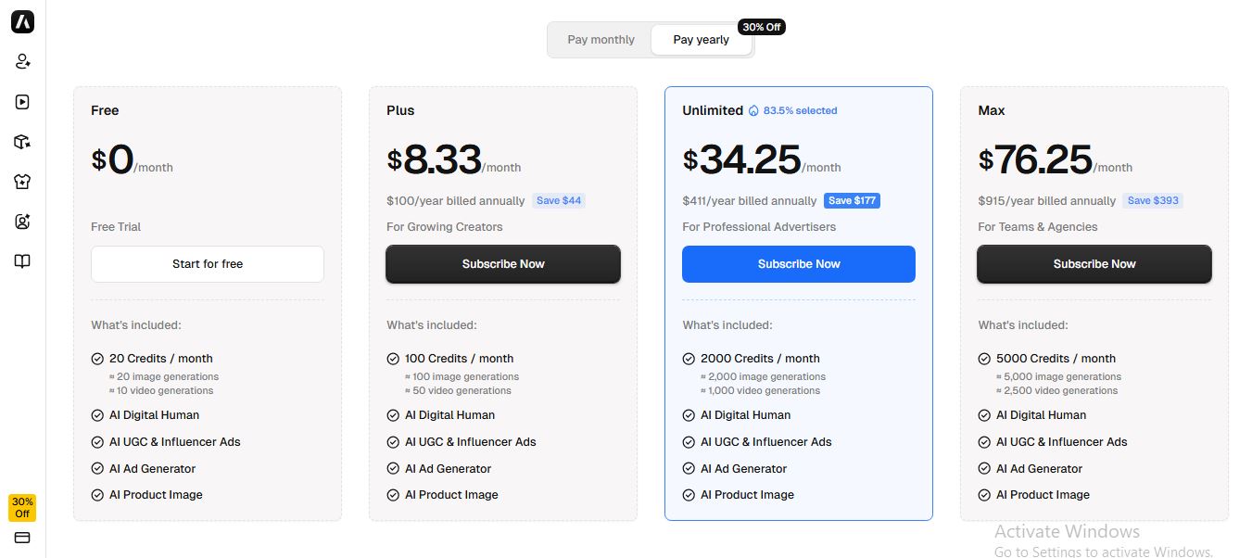Click the fire icon beside 83.5% selected
The height and width of the screenshot is (558, 1252).
tap(754, 110)
